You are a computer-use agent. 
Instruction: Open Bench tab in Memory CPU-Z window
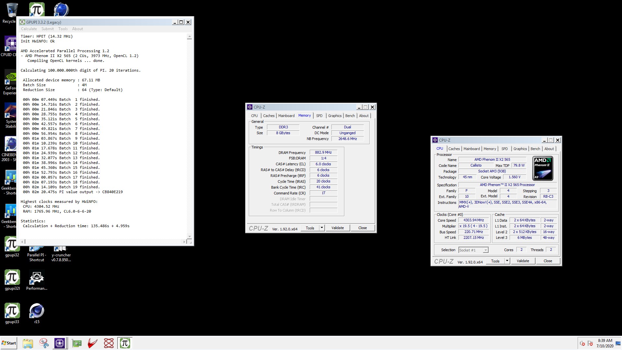[x=350, y=116]
